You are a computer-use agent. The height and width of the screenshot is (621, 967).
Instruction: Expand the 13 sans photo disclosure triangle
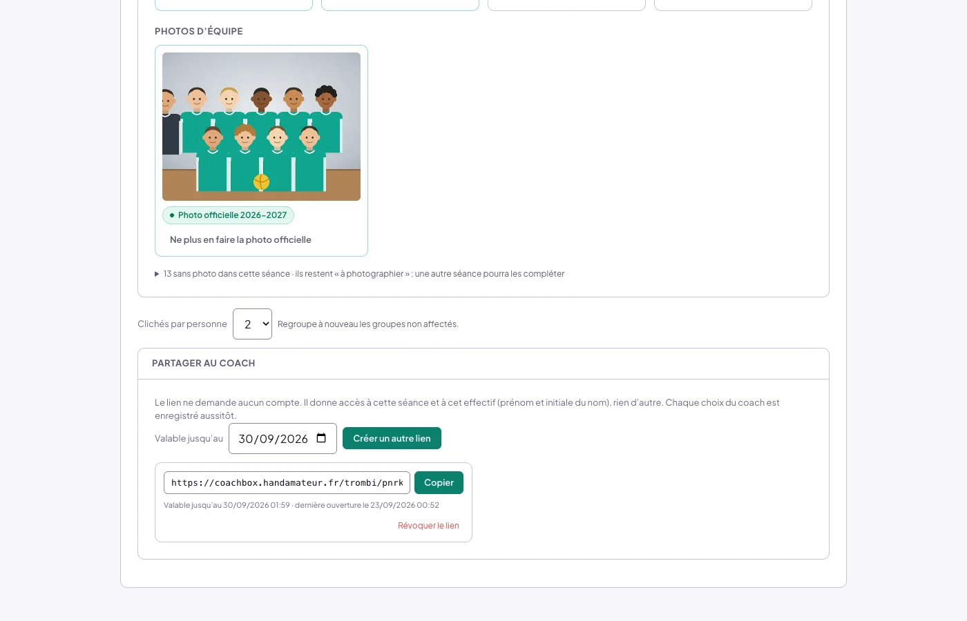pos(157,274)
